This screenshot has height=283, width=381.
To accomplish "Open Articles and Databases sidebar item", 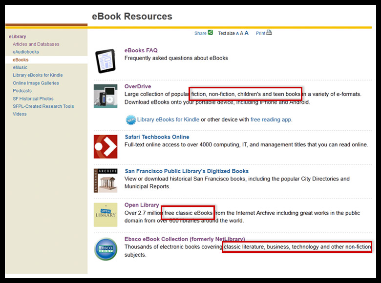I will point(36,44).
